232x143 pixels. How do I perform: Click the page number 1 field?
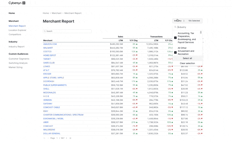coord(57,138)
